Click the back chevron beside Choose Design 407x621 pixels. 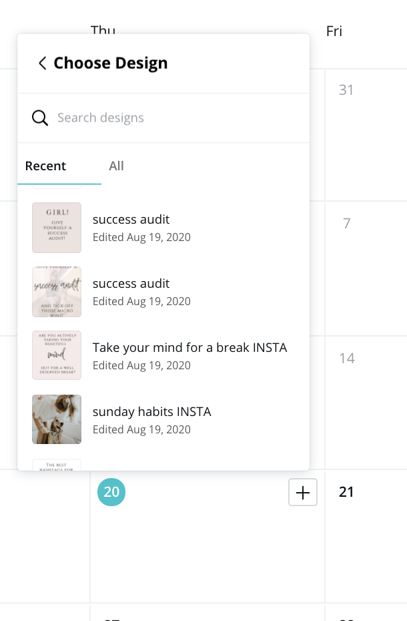tap(42, 63)
